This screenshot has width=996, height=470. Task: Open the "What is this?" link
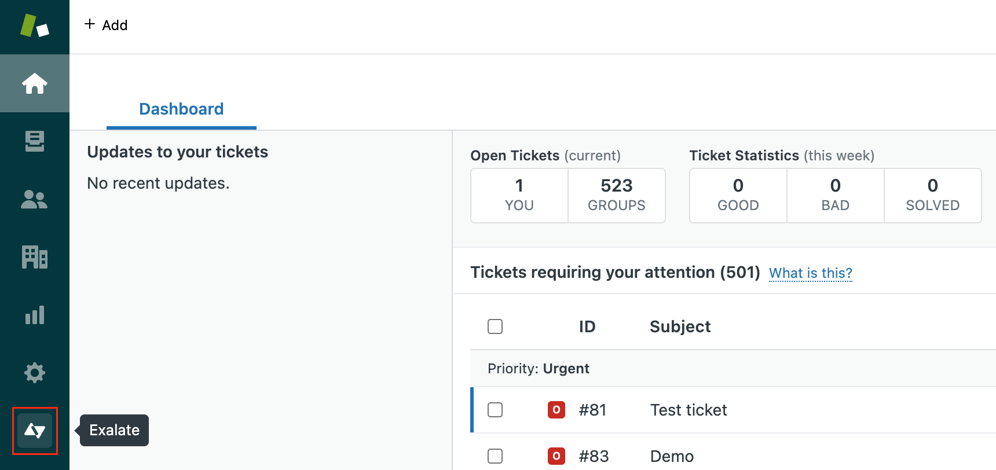click(x=810, y=273)
